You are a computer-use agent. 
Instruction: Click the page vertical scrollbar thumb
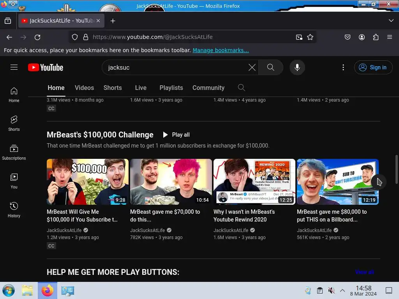tap(396, 169)
